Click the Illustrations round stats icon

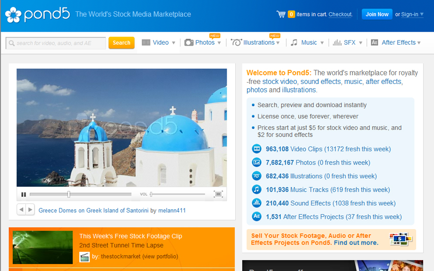pyautogui.click(x=256, y=176)
